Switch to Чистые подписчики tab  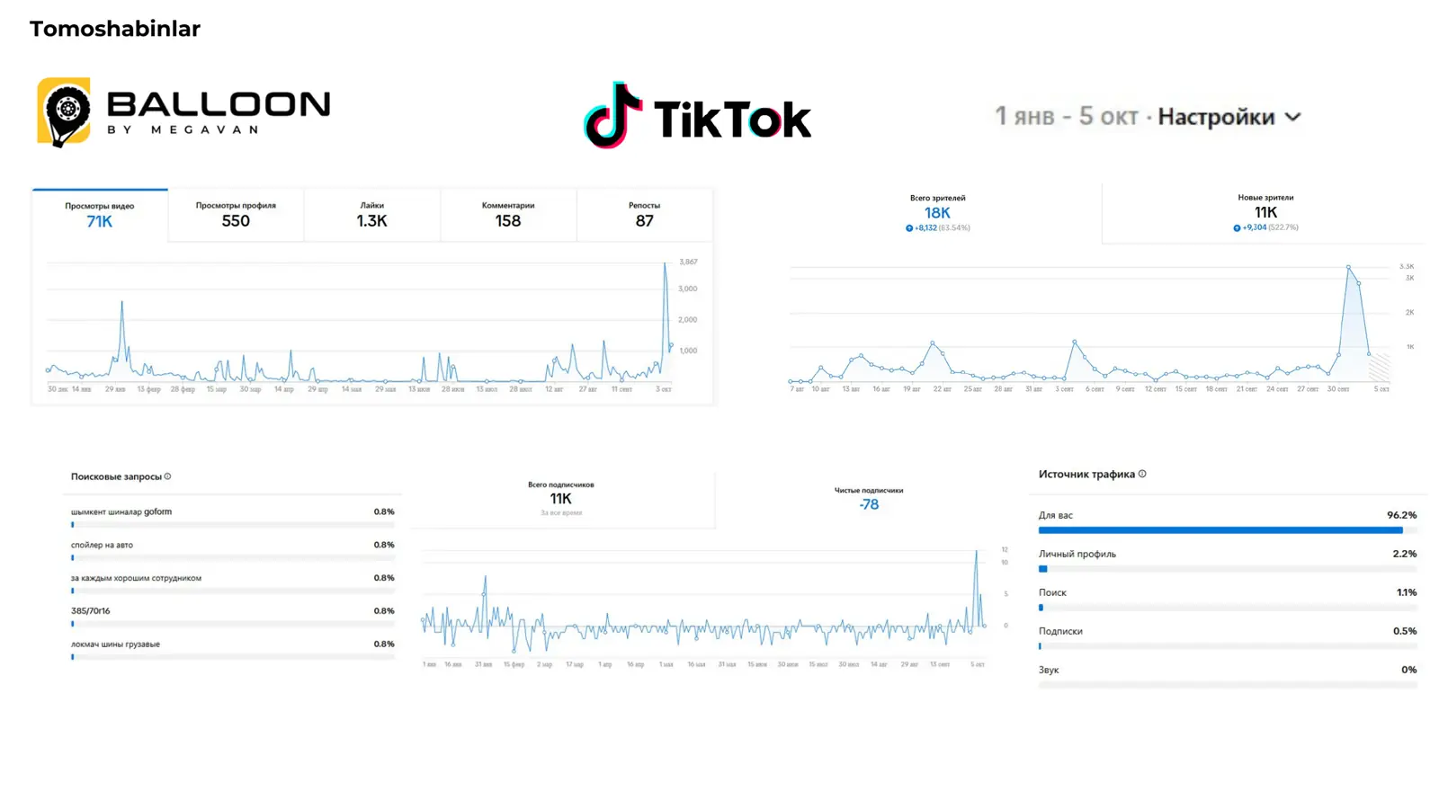pos(869,499)
